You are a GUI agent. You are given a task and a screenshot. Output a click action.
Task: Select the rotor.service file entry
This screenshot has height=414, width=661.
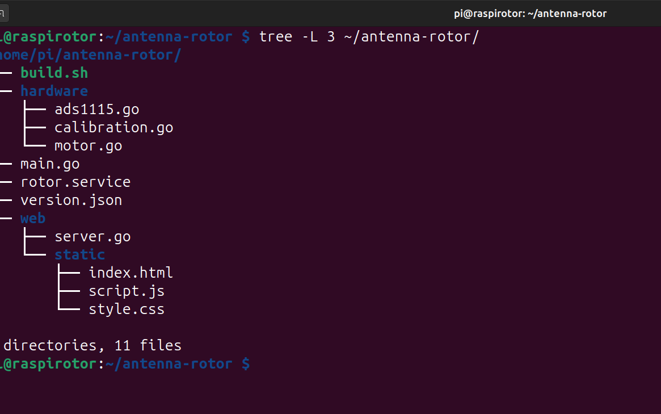(x=75, y=181)
